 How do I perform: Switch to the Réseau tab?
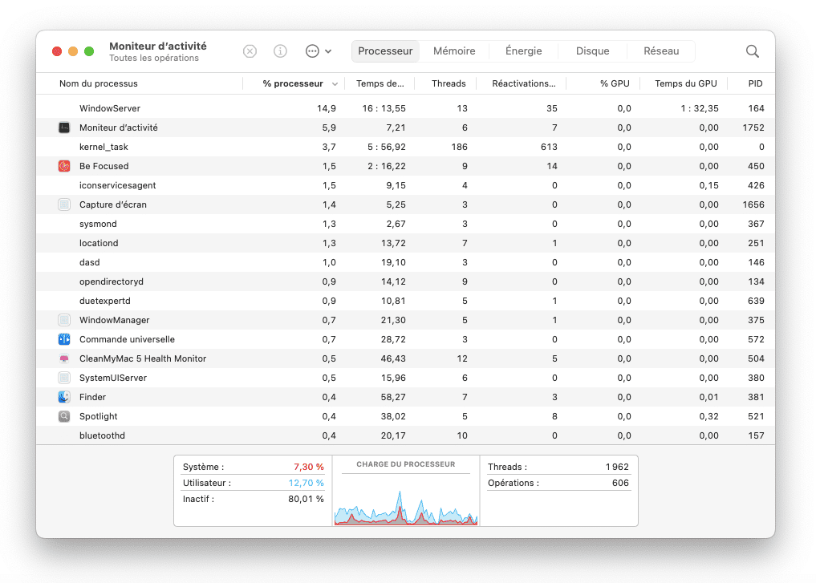[x=661, y=51]
